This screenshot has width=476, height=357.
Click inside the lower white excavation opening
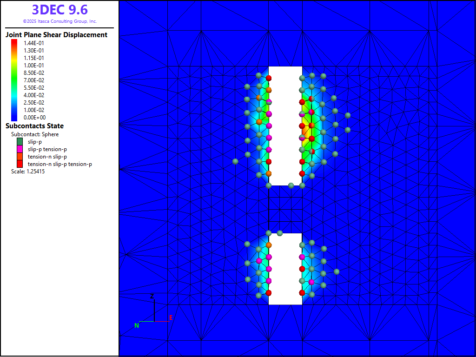pyautogui.click(x=285, y=269)
